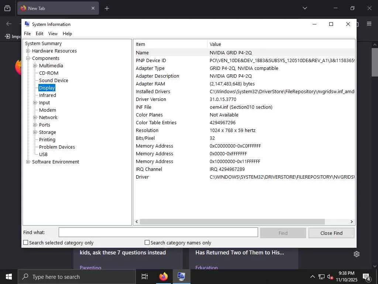This screenshot has height=284, width=378.
Task: Select the INF File row
Action: (x=244, y=107)
